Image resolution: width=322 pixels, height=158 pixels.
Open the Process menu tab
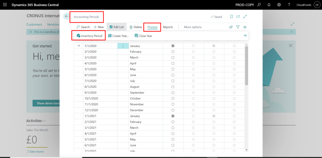[153, 27]
